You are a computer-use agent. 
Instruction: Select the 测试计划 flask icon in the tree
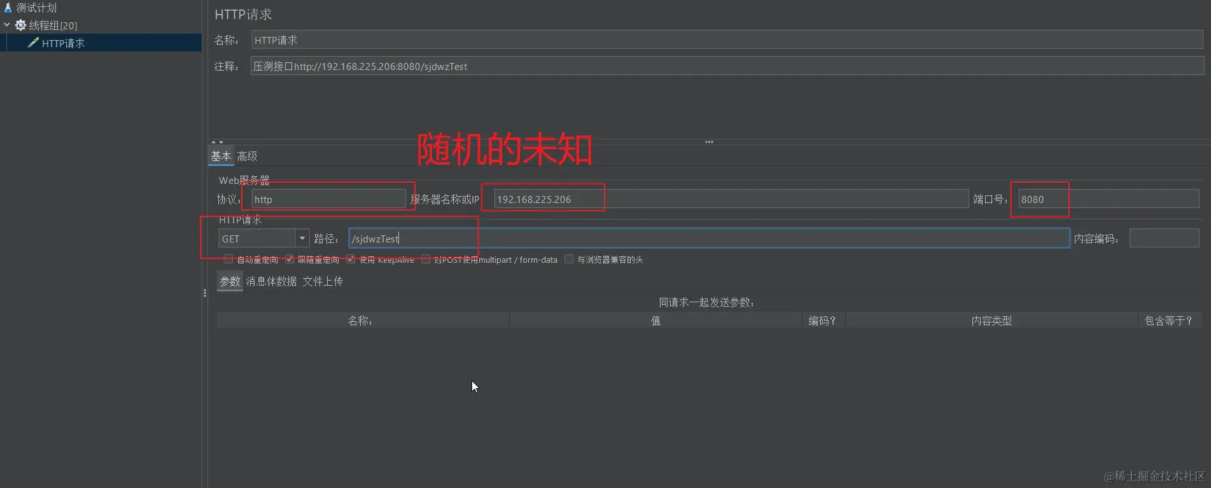(x=8, y=8)
